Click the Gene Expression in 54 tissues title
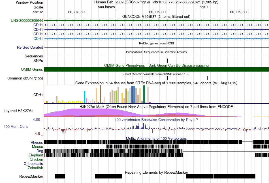This screenshot has height=183, width=269. coord(156,83)
